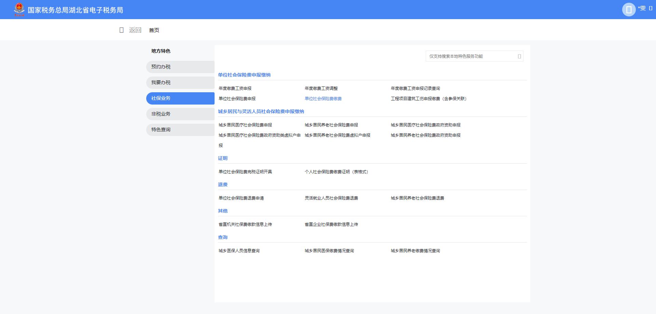This screenshot has width=656, height=314.
Task: Click the 其他 section heading
Action: (x=223, y=211)
